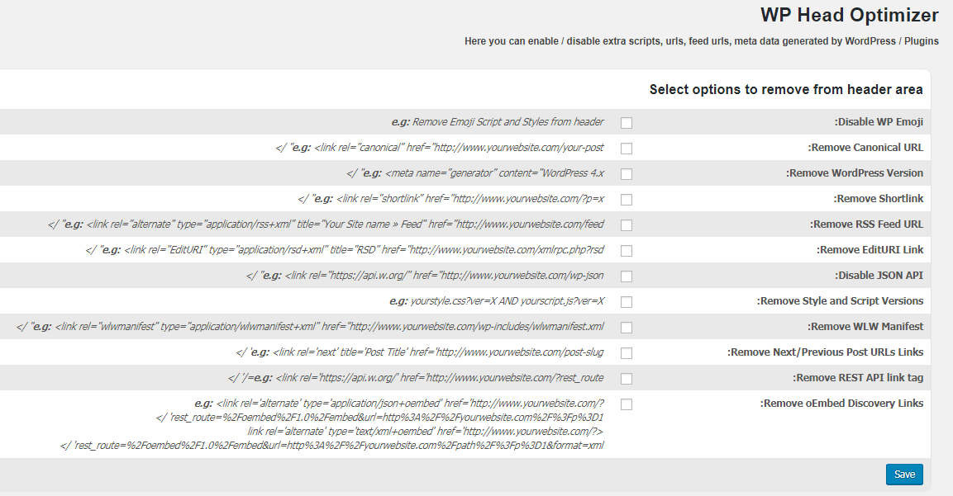Click the 'Select options to remove' section heading

(x=786, y=89)
